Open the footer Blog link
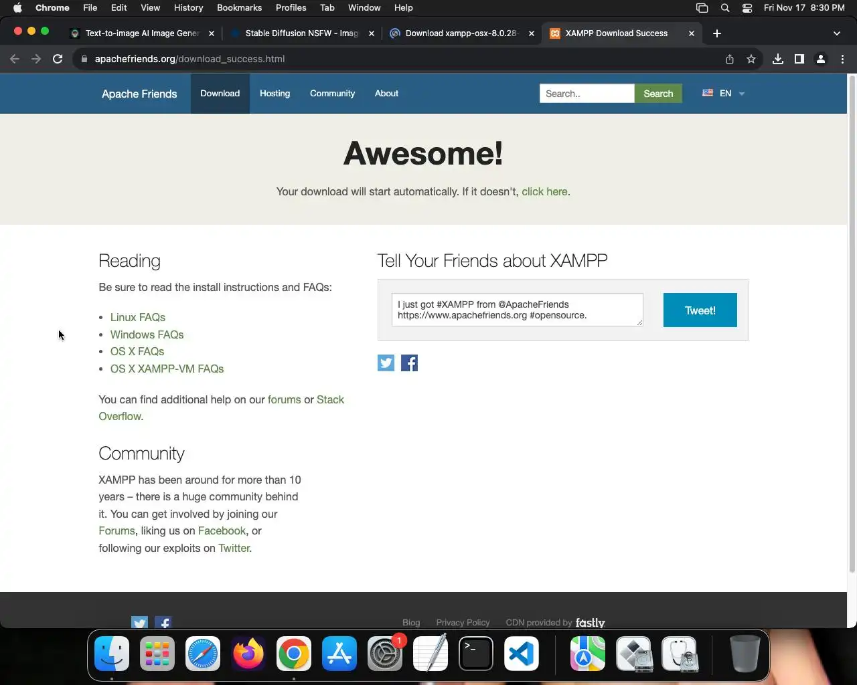This screenshot has width=857, height=685. (x=411, y=623)
